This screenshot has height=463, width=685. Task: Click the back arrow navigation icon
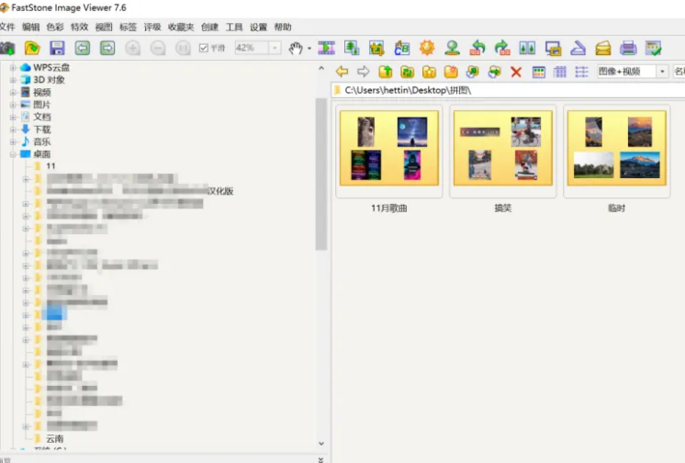point(342,72)
